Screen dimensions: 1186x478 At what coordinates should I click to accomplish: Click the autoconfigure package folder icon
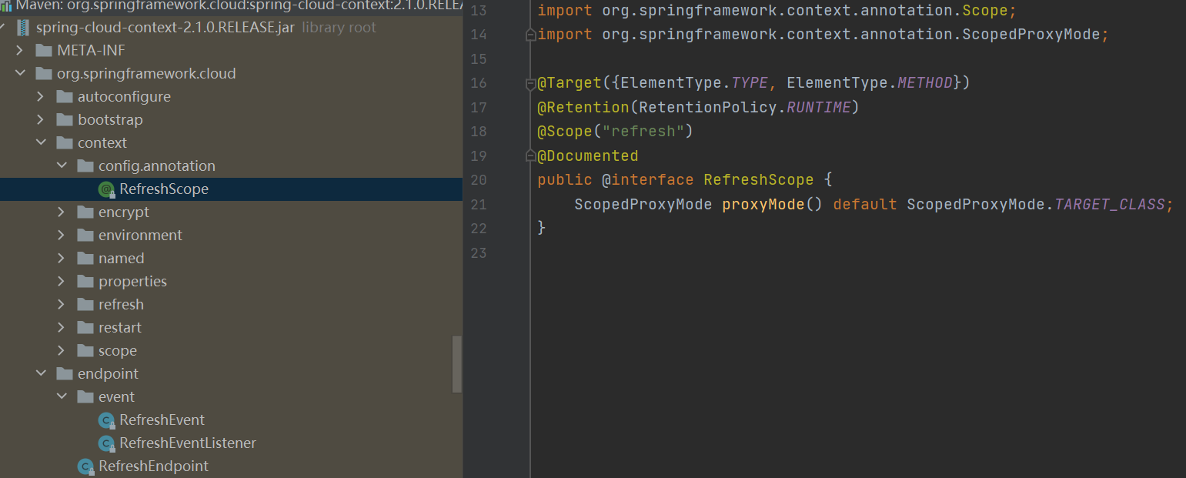pos(65,97)
